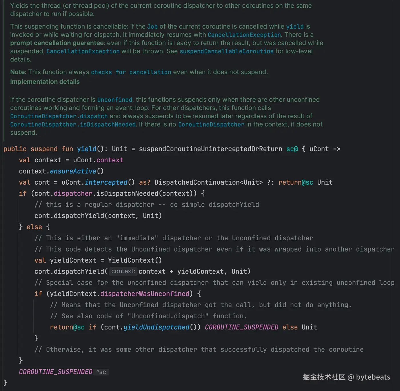Click dispatchYield(context, Unit) first call
This screenshot has width=400, height=391.
(108, 216)
